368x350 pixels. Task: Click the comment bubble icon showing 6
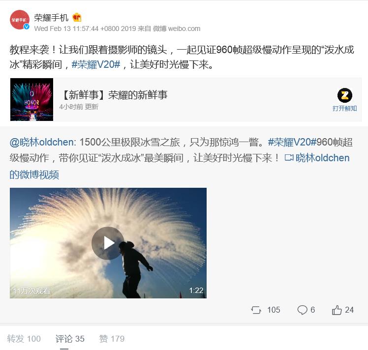[x=302, y=310]
